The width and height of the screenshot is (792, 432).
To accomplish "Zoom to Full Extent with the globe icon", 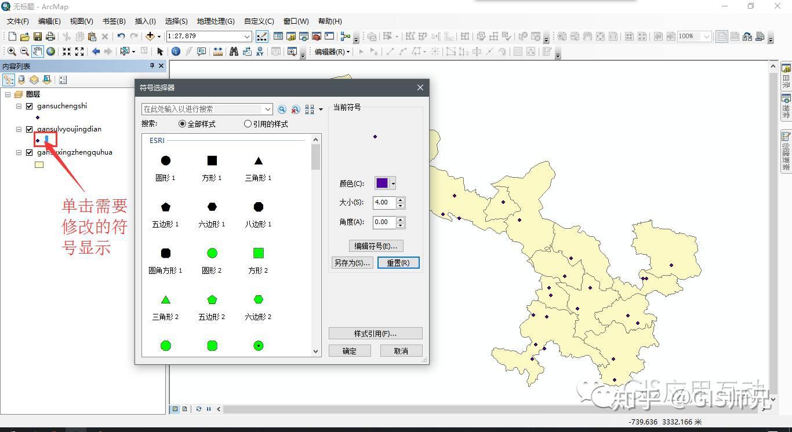I will (50, 51).
